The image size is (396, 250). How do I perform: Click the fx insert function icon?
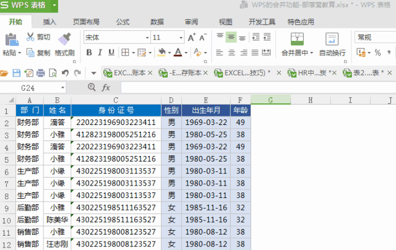106,87
